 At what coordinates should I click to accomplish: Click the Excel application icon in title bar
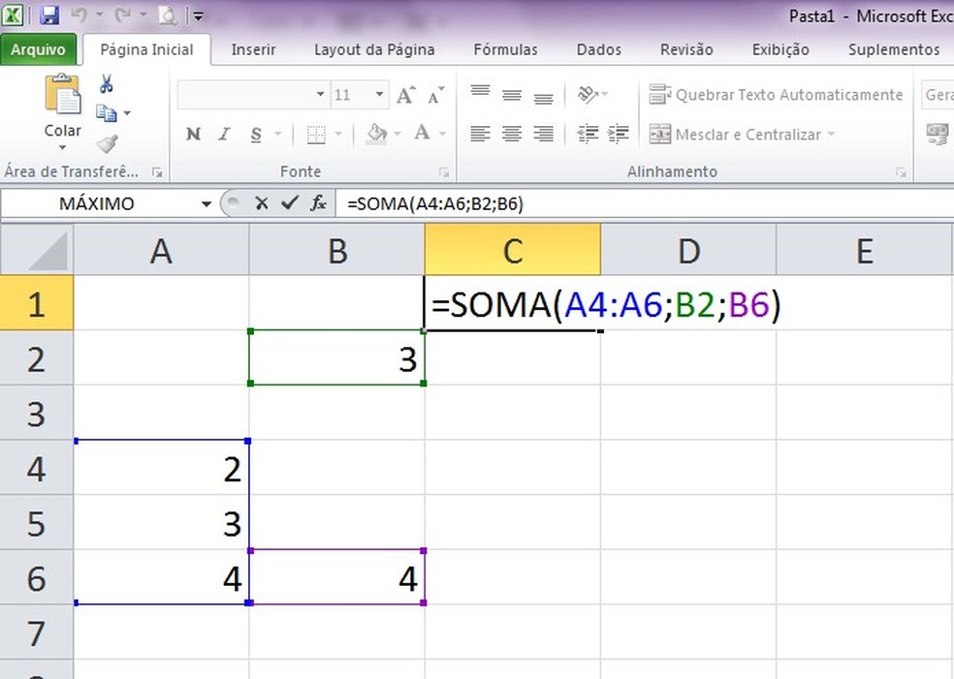click(13, 15)
